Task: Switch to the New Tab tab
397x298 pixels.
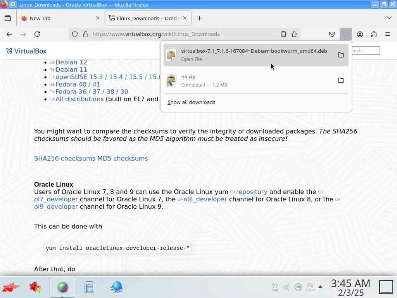Action: pyautogui.click(x=60, y=18)
